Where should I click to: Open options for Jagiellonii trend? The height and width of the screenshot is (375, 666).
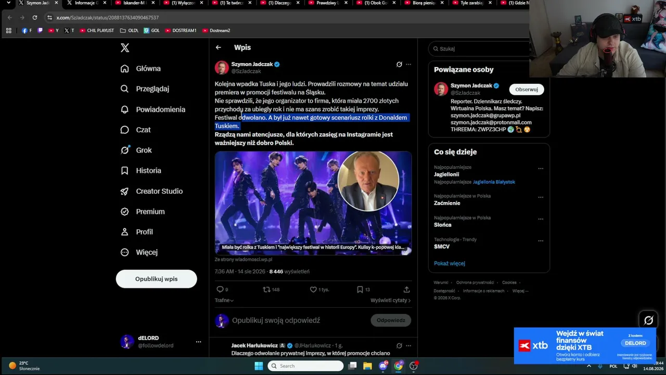point(541,168)
